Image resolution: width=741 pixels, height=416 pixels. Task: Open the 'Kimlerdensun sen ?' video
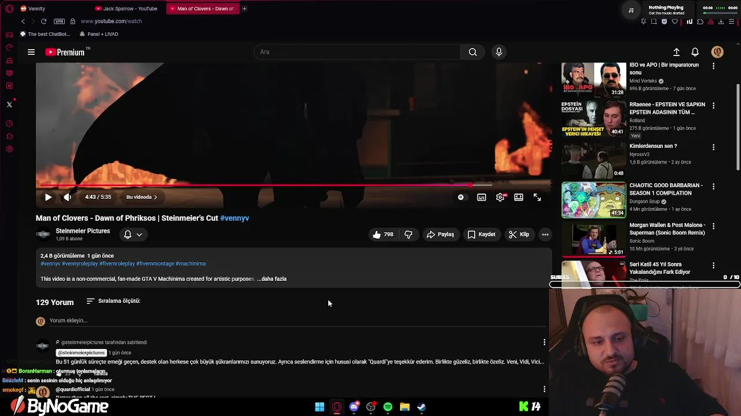coord(653,146)
